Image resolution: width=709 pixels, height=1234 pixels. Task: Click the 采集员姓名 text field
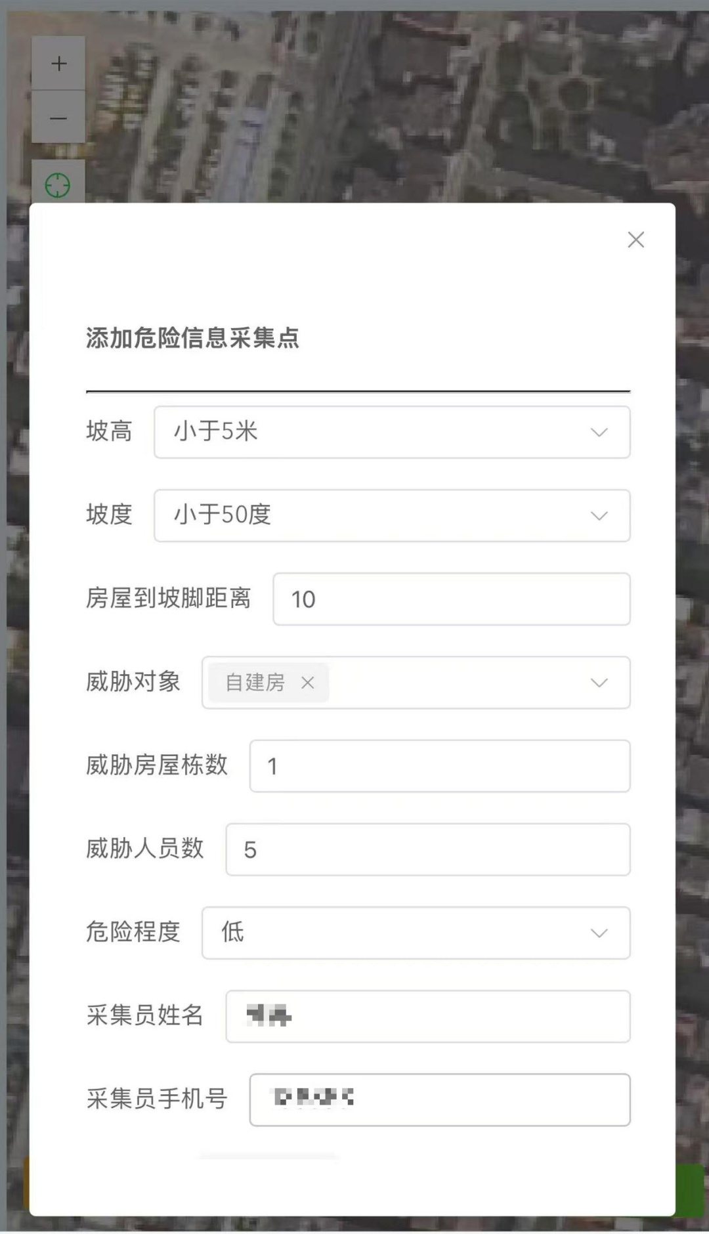point(428,1016)
